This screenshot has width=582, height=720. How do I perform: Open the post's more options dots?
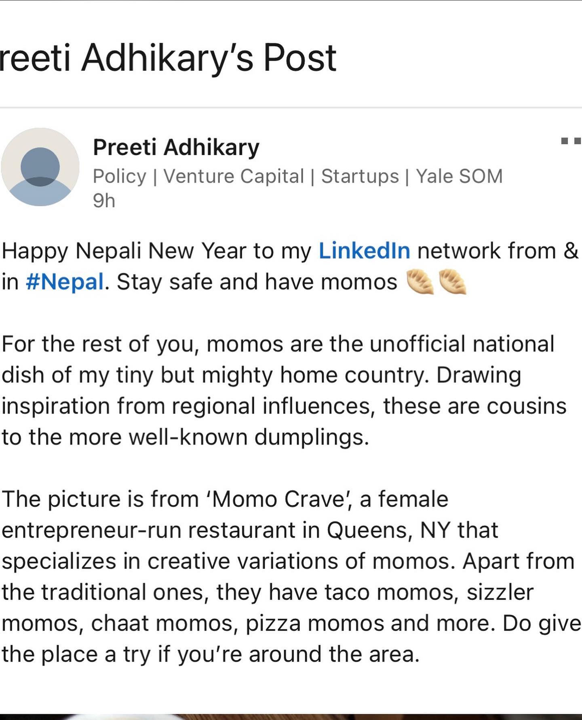pyautogui.click(x=571, y=141)
